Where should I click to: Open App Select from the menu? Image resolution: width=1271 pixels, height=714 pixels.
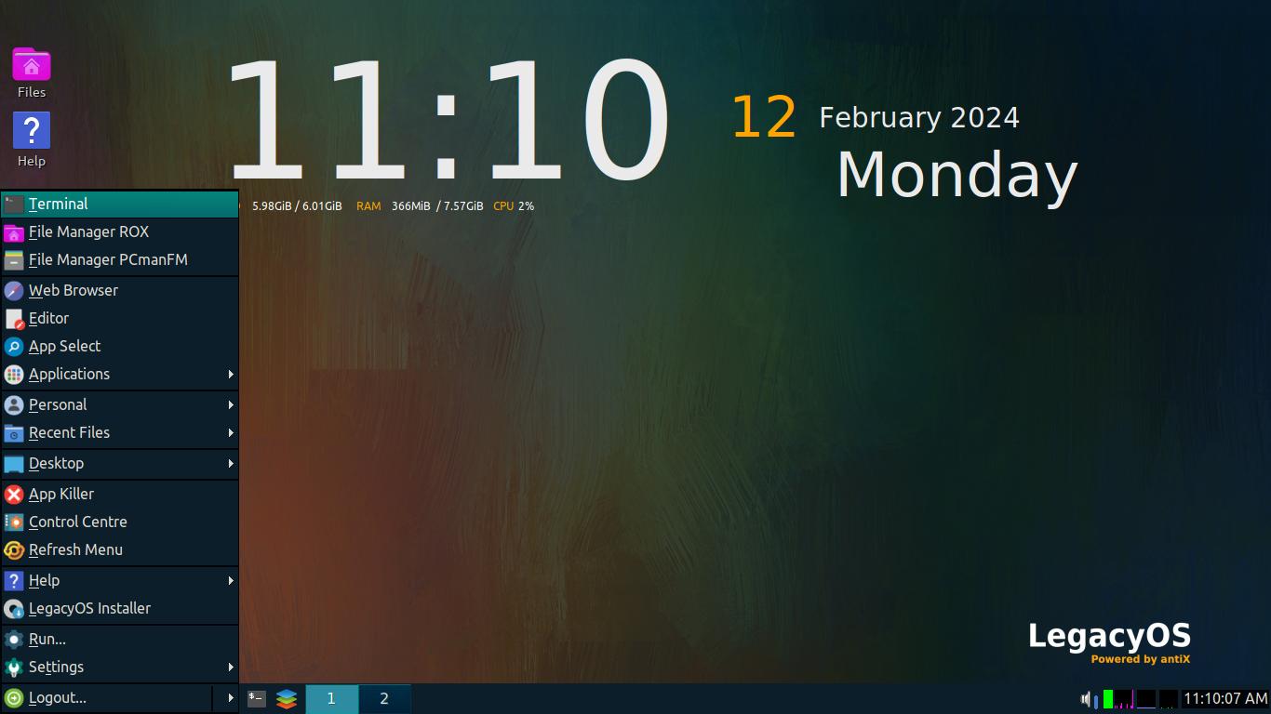click(120, 346)
